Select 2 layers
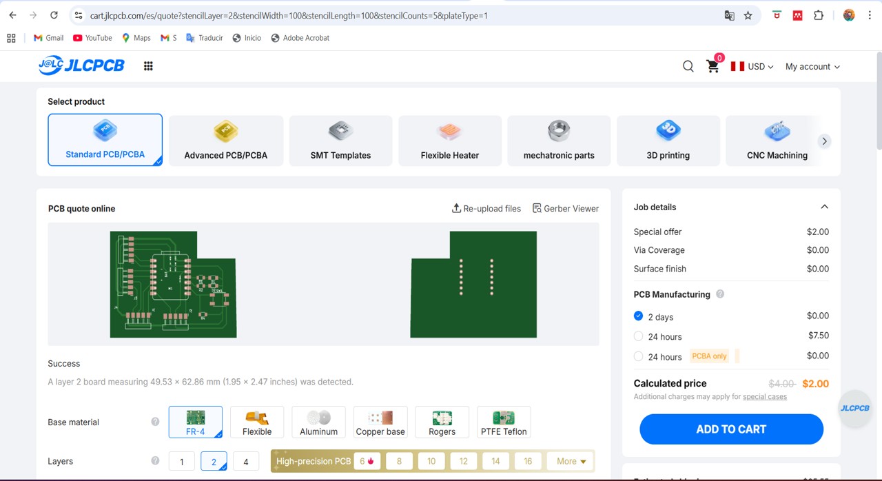This screenshot has width=882, height=481. (214, 461)
